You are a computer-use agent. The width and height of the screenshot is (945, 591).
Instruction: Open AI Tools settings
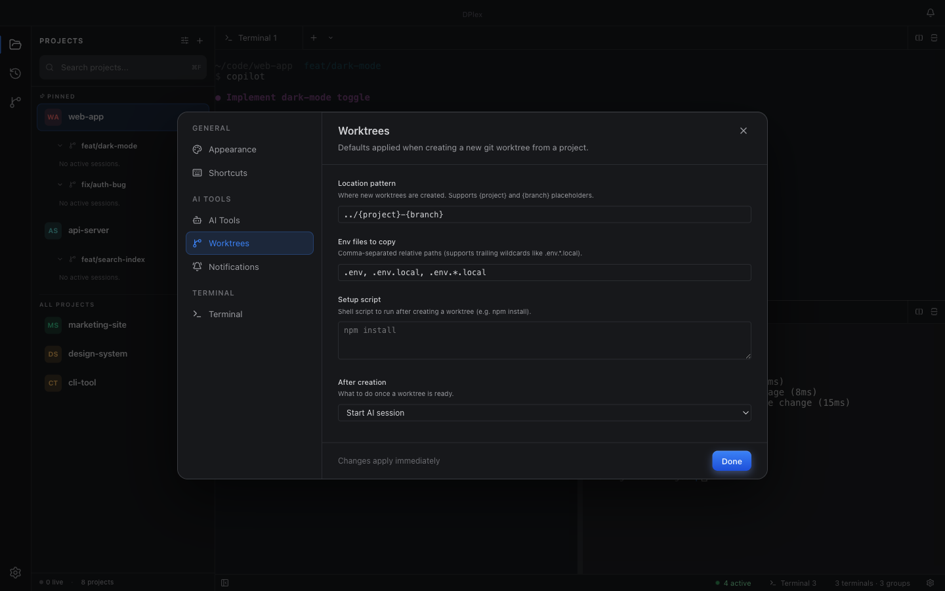pyautogui.click(x=249, y=221)
